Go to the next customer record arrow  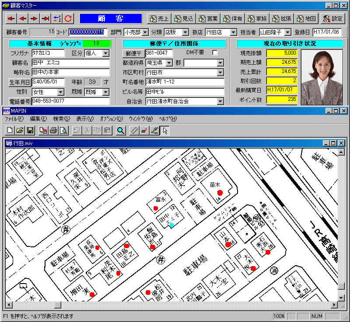click(34, 19)
